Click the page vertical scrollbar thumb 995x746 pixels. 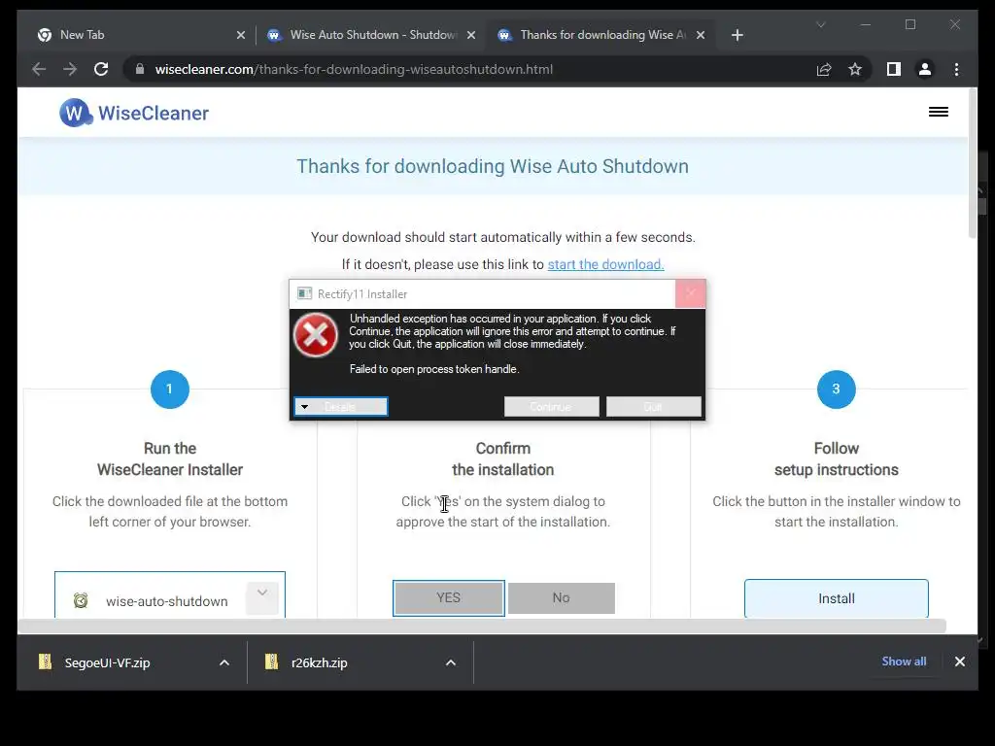pos(972,163)
